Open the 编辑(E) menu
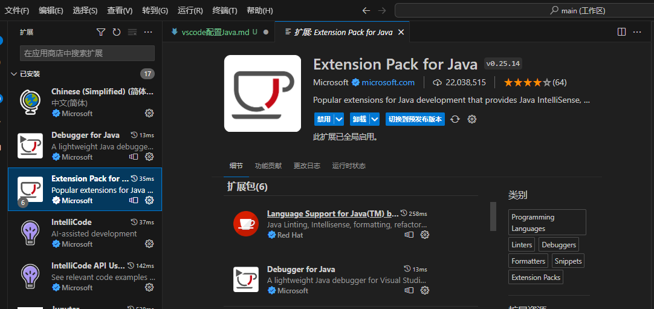The image size is (654, 309). pyautogui.click(x=51, y=10)
